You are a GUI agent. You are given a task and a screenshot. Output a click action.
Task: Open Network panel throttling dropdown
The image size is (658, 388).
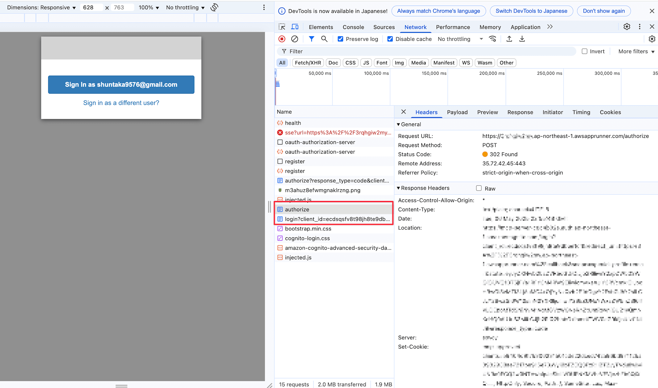pos(460,39)
